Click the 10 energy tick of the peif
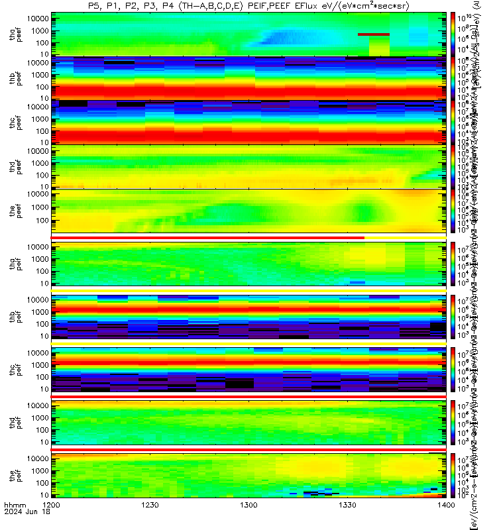 [x=44, y=495]
